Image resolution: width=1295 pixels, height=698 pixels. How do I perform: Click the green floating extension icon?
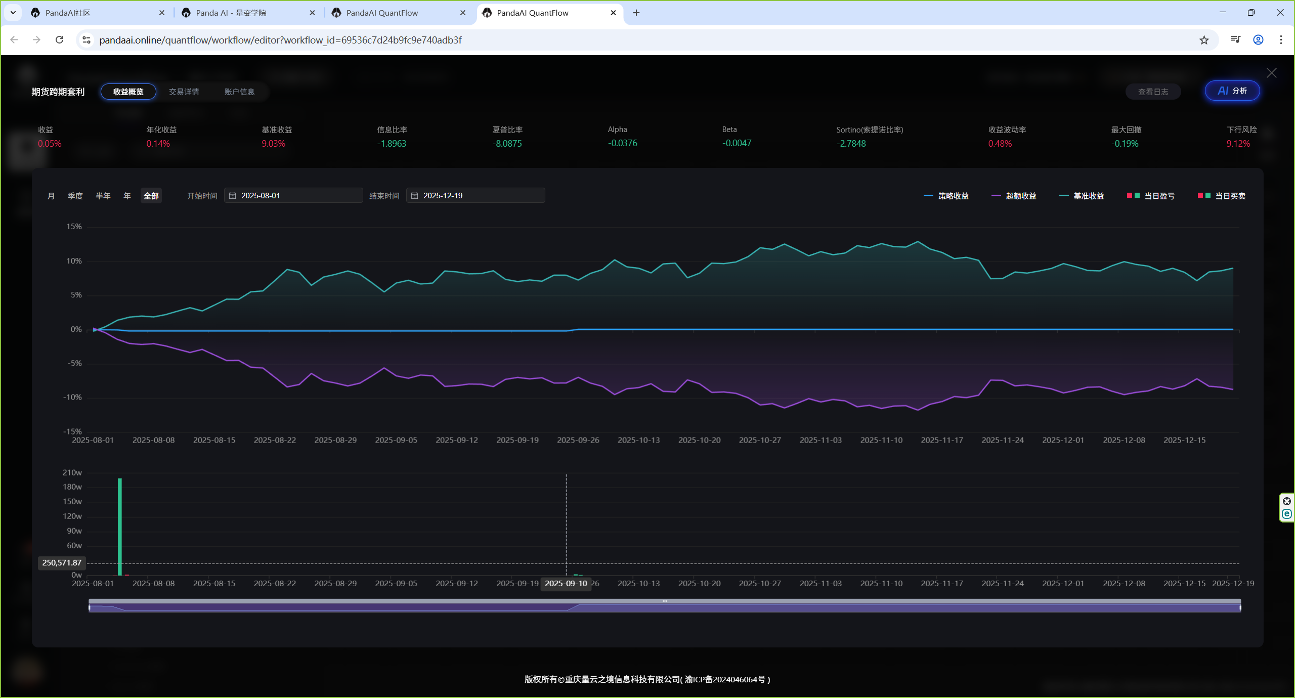tap(1287, 514)
